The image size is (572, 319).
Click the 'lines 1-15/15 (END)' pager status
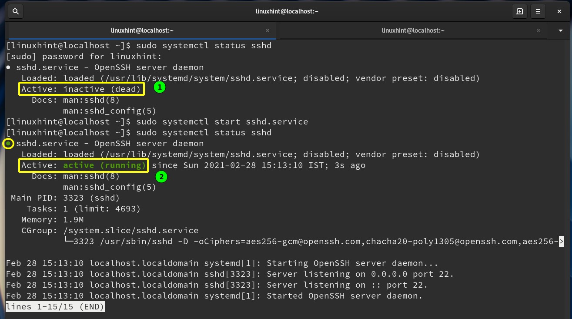(x=55, y=307)
